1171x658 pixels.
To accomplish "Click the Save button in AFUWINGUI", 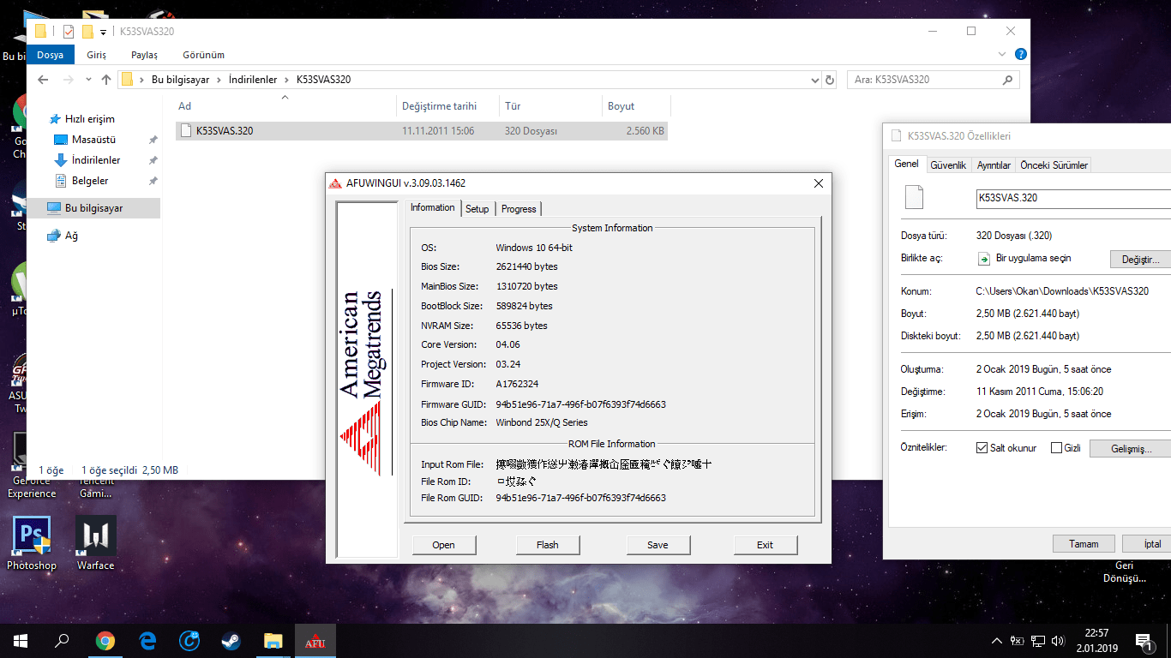I will point(658,545).
